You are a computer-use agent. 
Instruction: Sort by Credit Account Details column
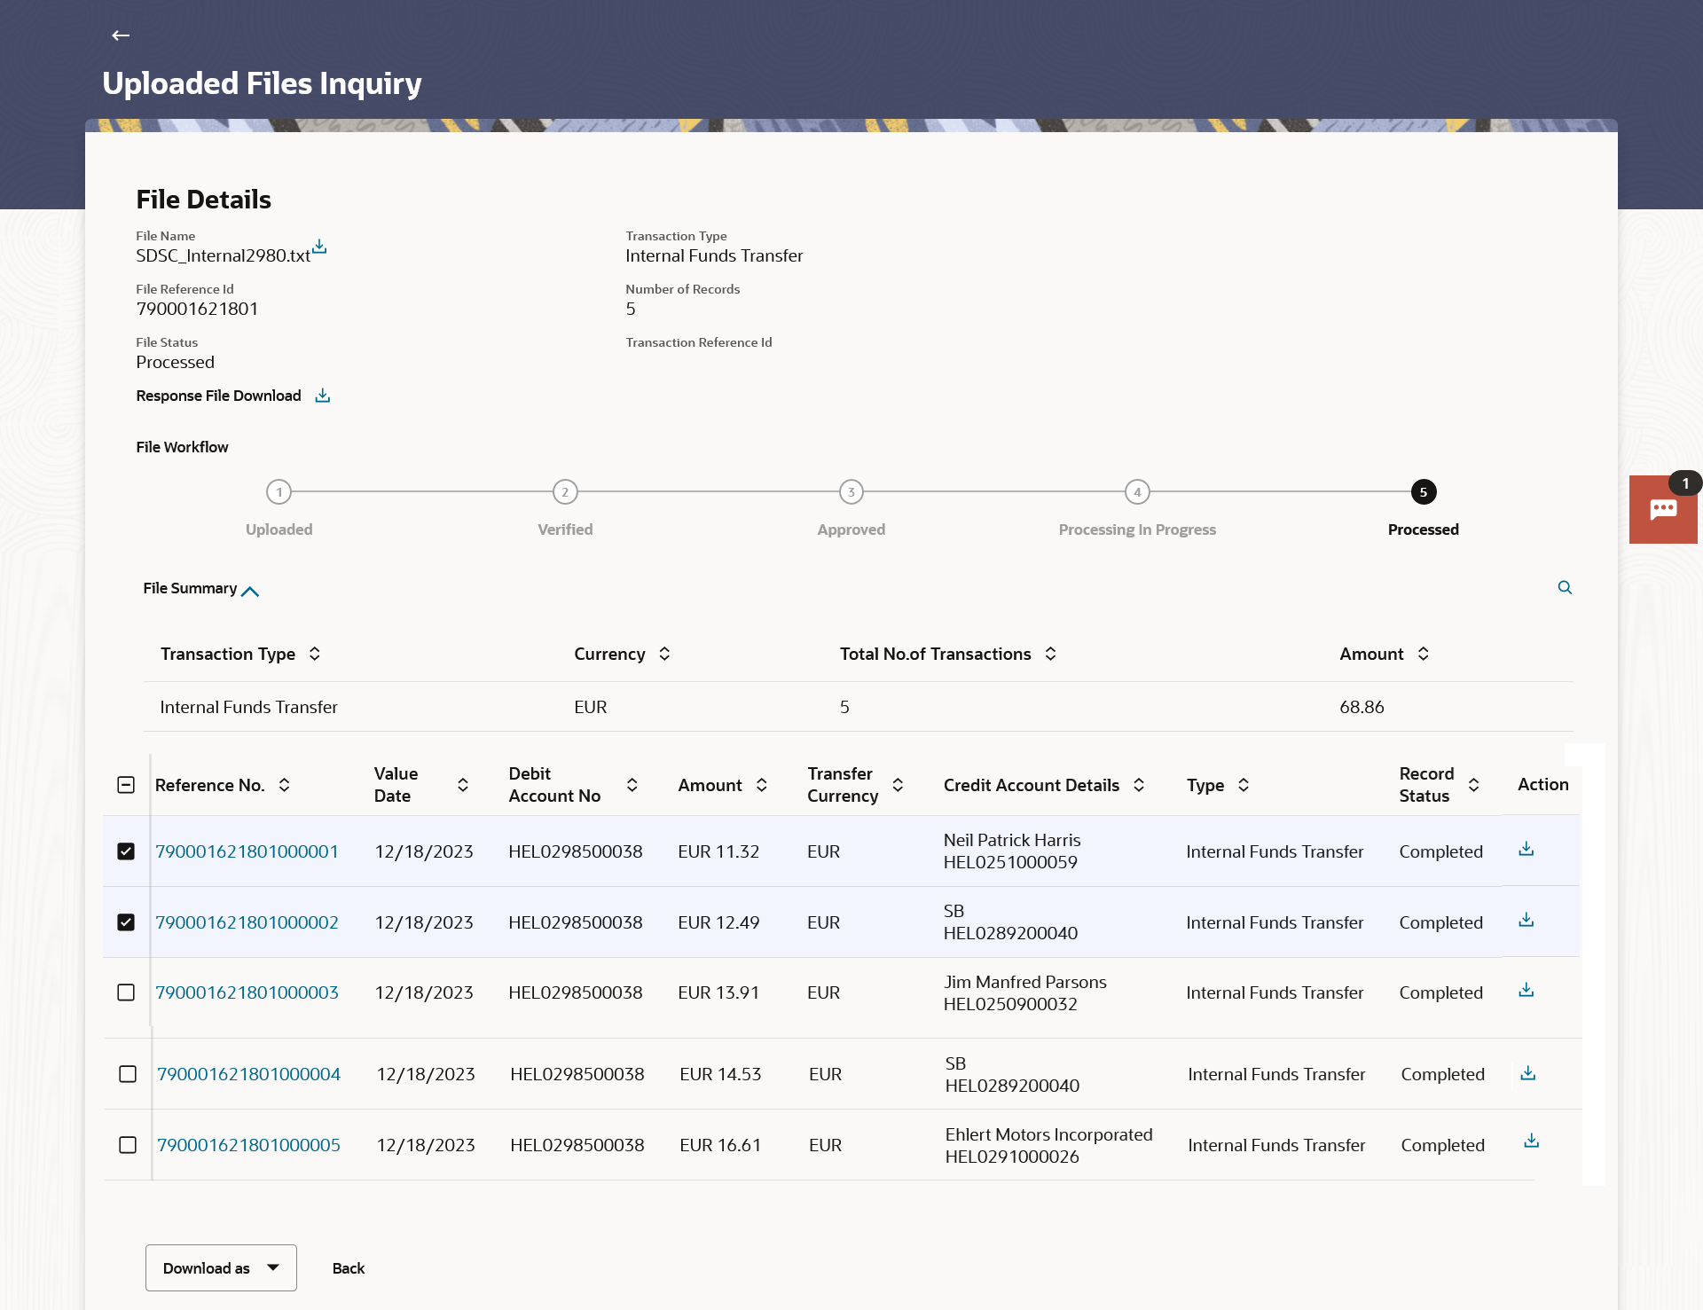1139,785
